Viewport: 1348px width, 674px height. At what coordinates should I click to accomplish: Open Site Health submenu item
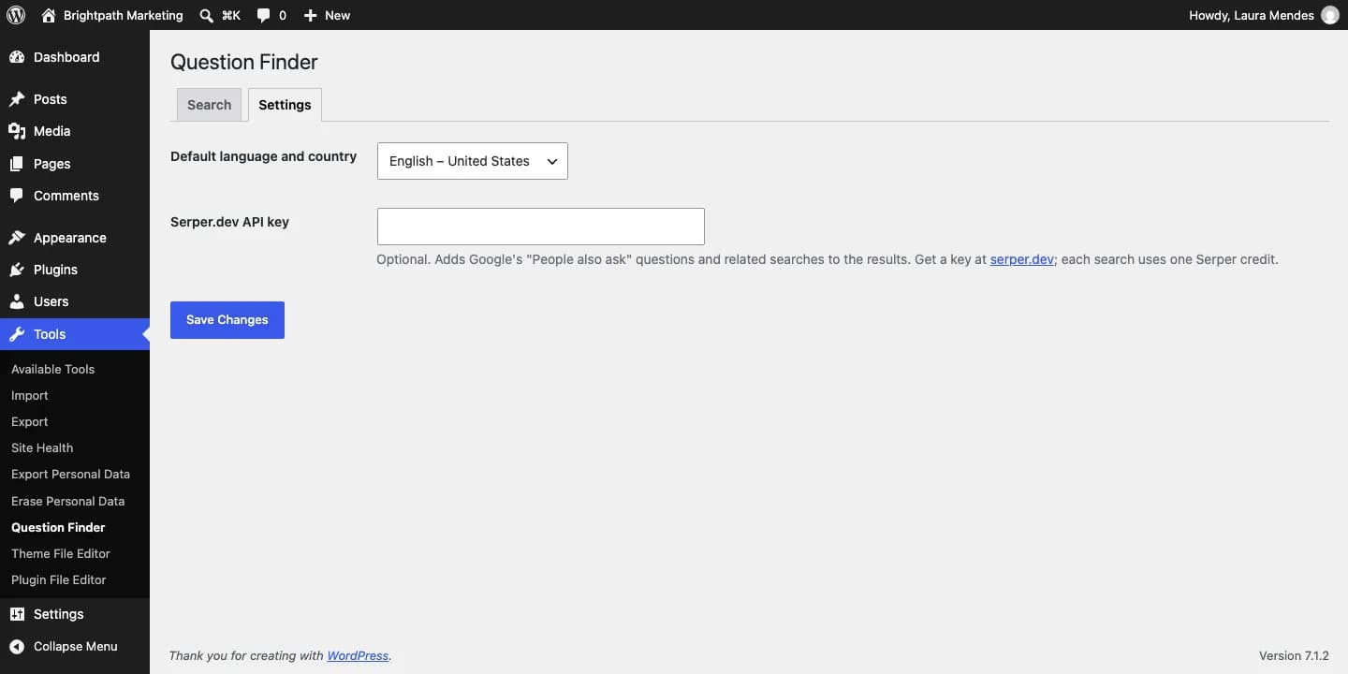42,447
